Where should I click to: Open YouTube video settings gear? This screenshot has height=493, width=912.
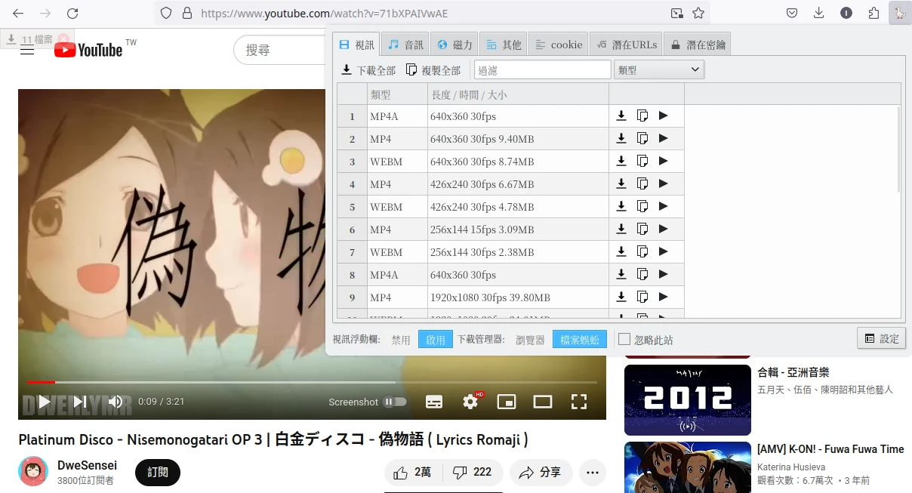(470, 402)
